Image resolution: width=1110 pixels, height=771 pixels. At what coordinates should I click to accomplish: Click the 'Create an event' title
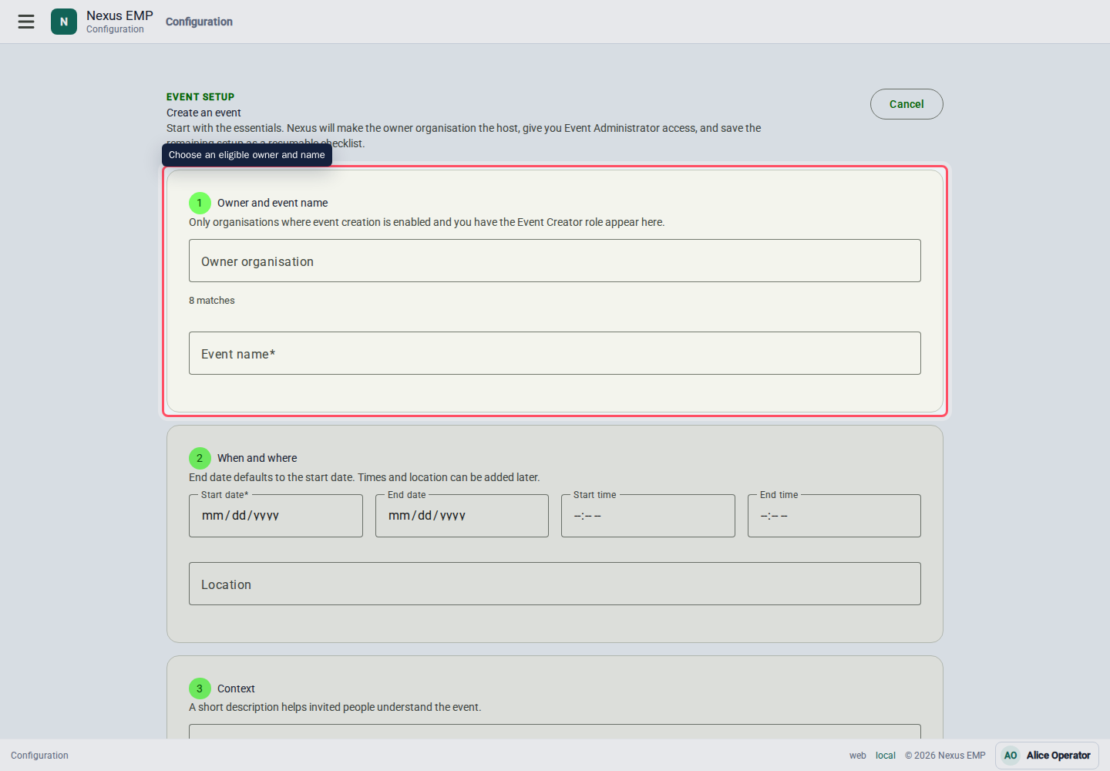(x=203, y=113)
